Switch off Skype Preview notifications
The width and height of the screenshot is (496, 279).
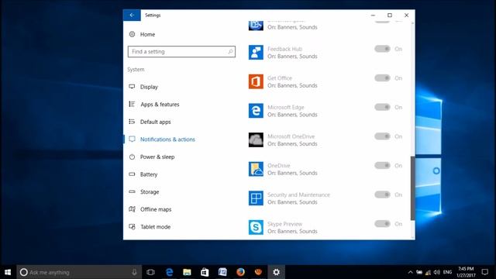tap(382, 224)
